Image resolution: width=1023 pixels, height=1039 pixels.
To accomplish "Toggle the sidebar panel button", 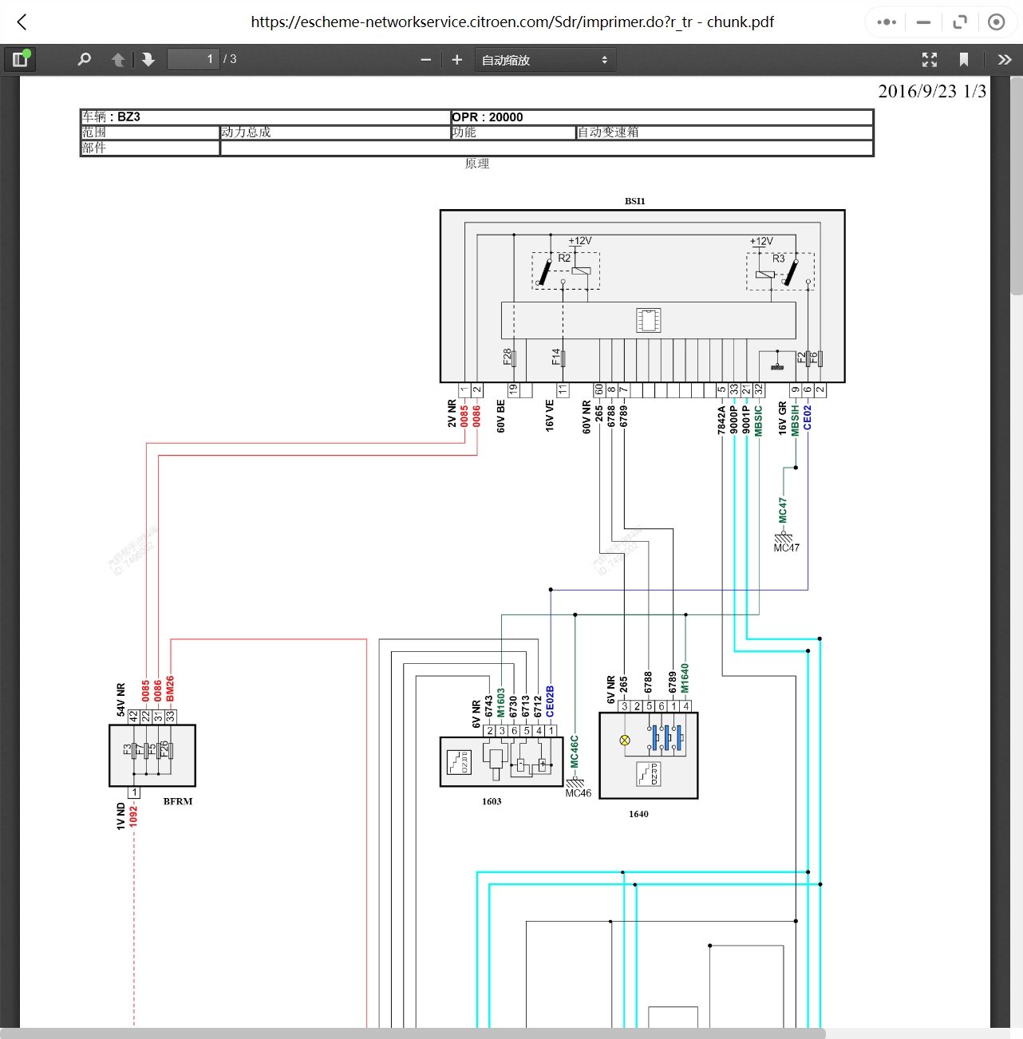I will click(20, 59).
